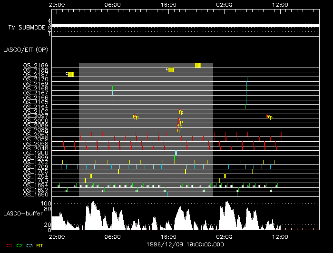Select the C3 legend entry
Screen dimensions: 333x253
pyautogui.click(x=29, y=245)
